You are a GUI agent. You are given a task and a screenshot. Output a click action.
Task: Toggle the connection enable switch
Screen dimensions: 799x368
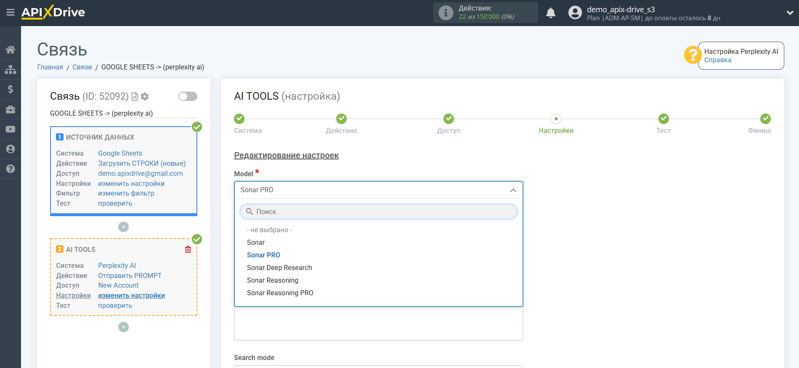pyautogui.click(x=188, y=96)
